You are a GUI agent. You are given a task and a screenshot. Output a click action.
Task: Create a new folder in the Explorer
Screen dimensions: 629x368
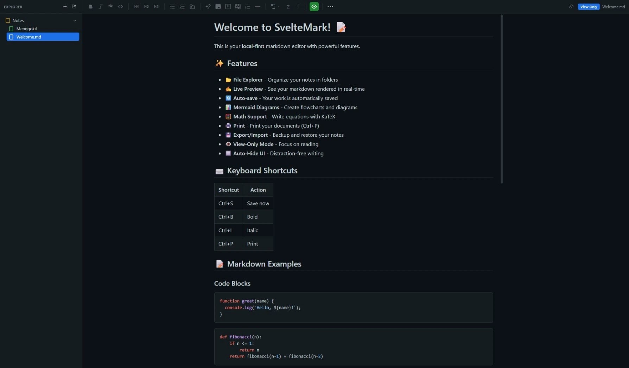(x=74, y=6)
